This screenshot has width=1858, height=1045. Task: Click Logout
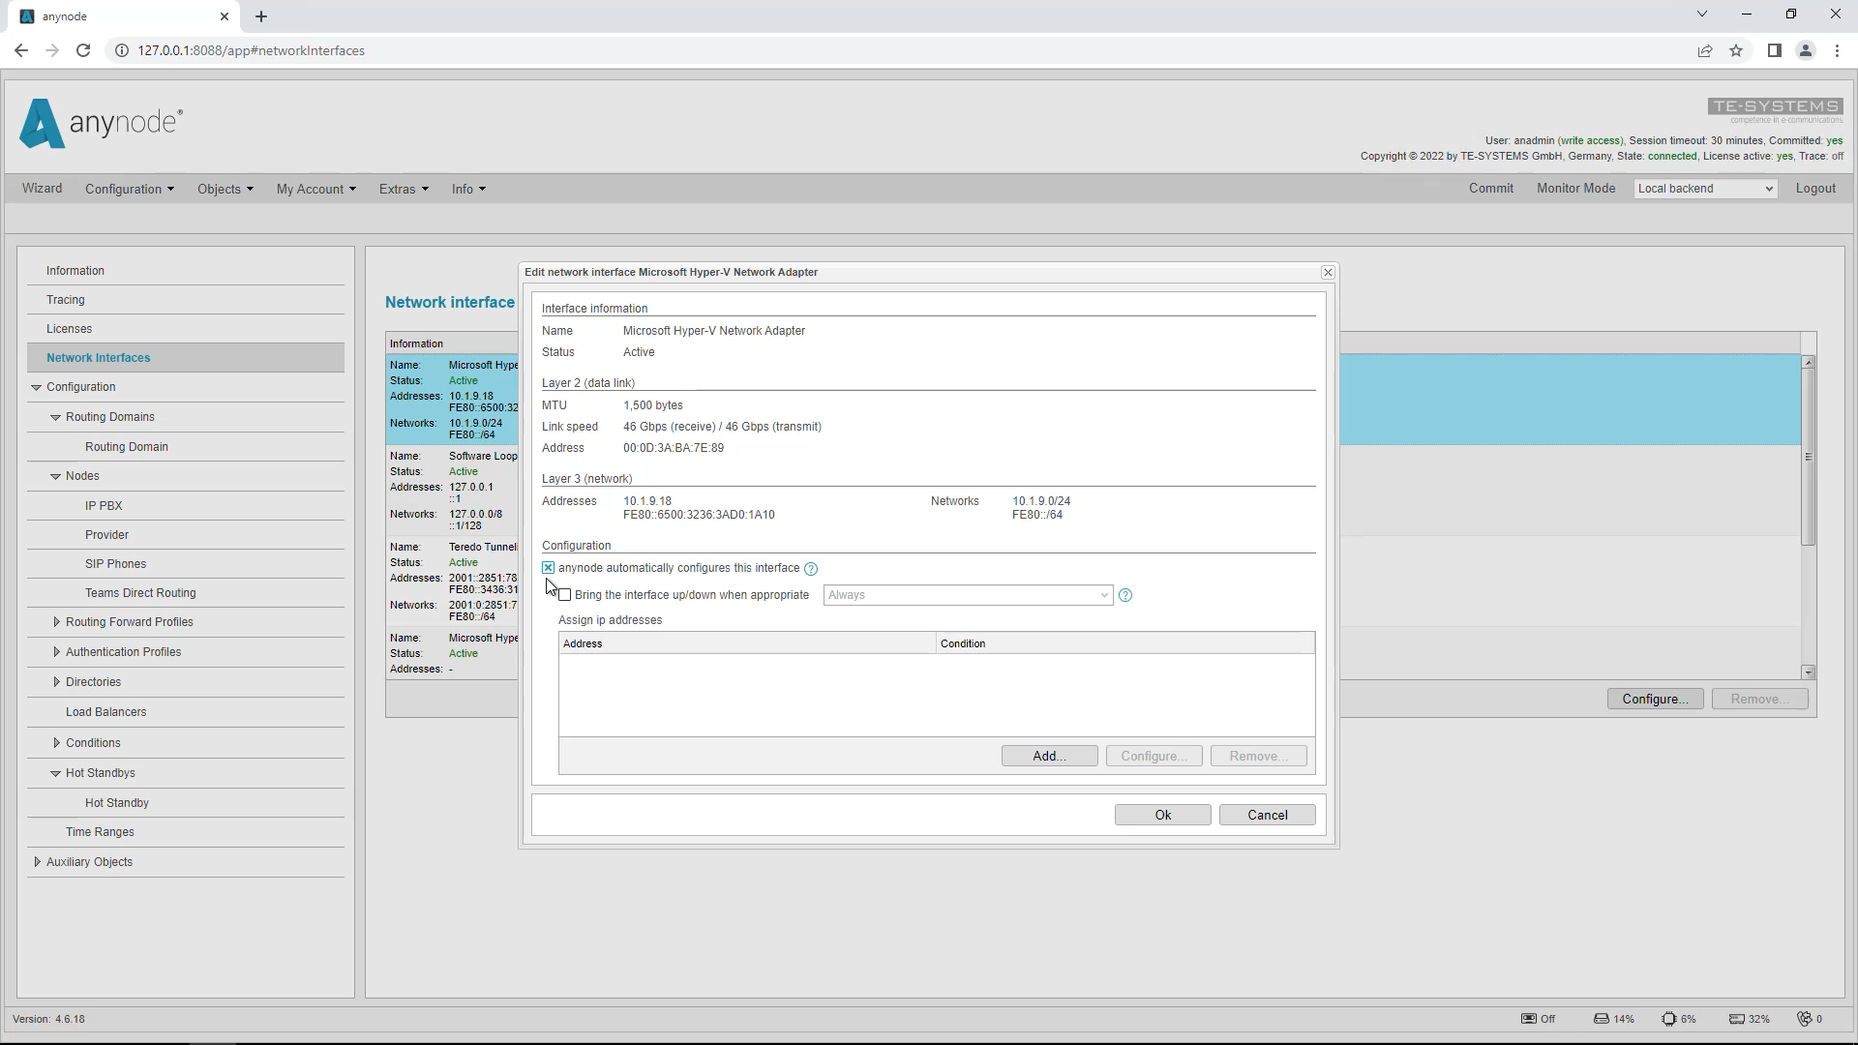coord(1815,189)
